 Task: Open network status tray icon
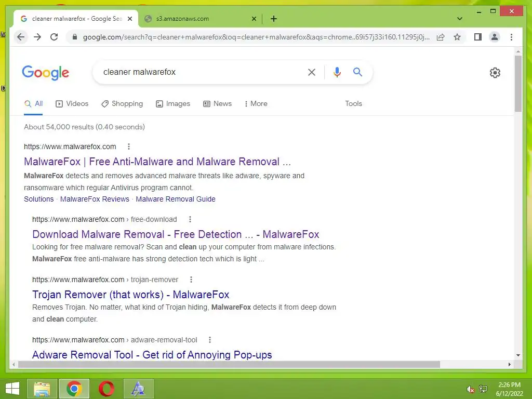click(483, 389)
